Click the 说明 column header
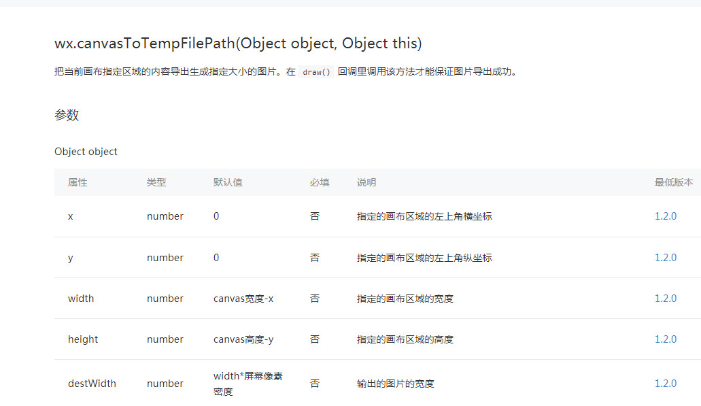Screen dimensions: 701x406 366,182
